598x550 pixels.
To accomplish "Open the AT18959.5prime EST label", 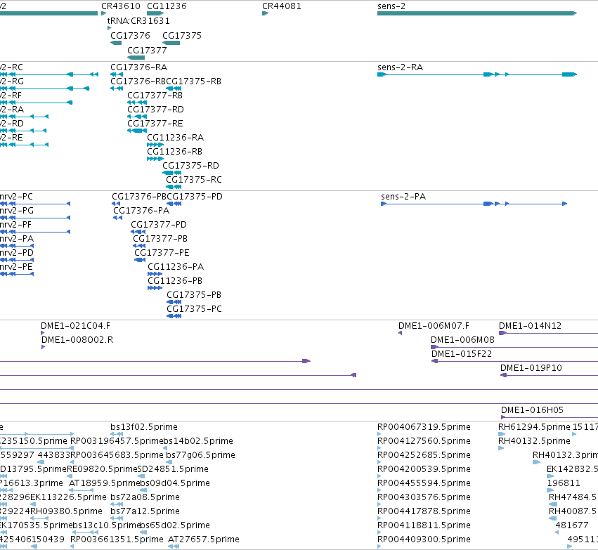I will coord(105,483).
